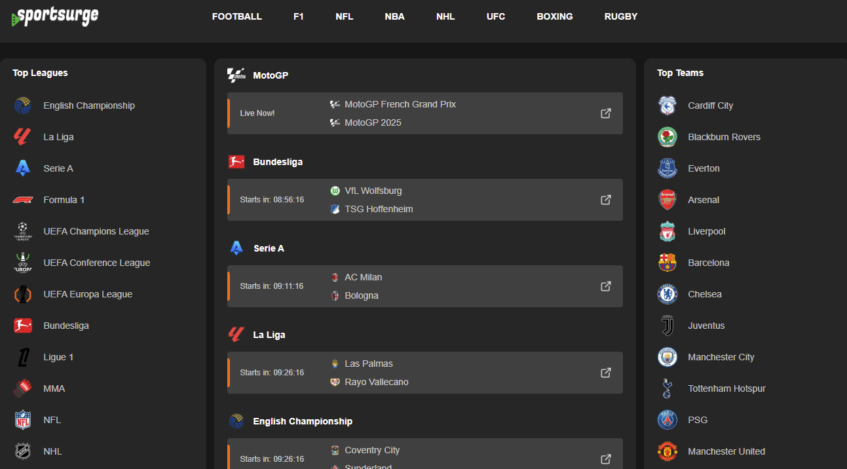Screen dimensions: 847x469
Task: Open the English Championship link in Top Leagues
Action: pos(89,105)
